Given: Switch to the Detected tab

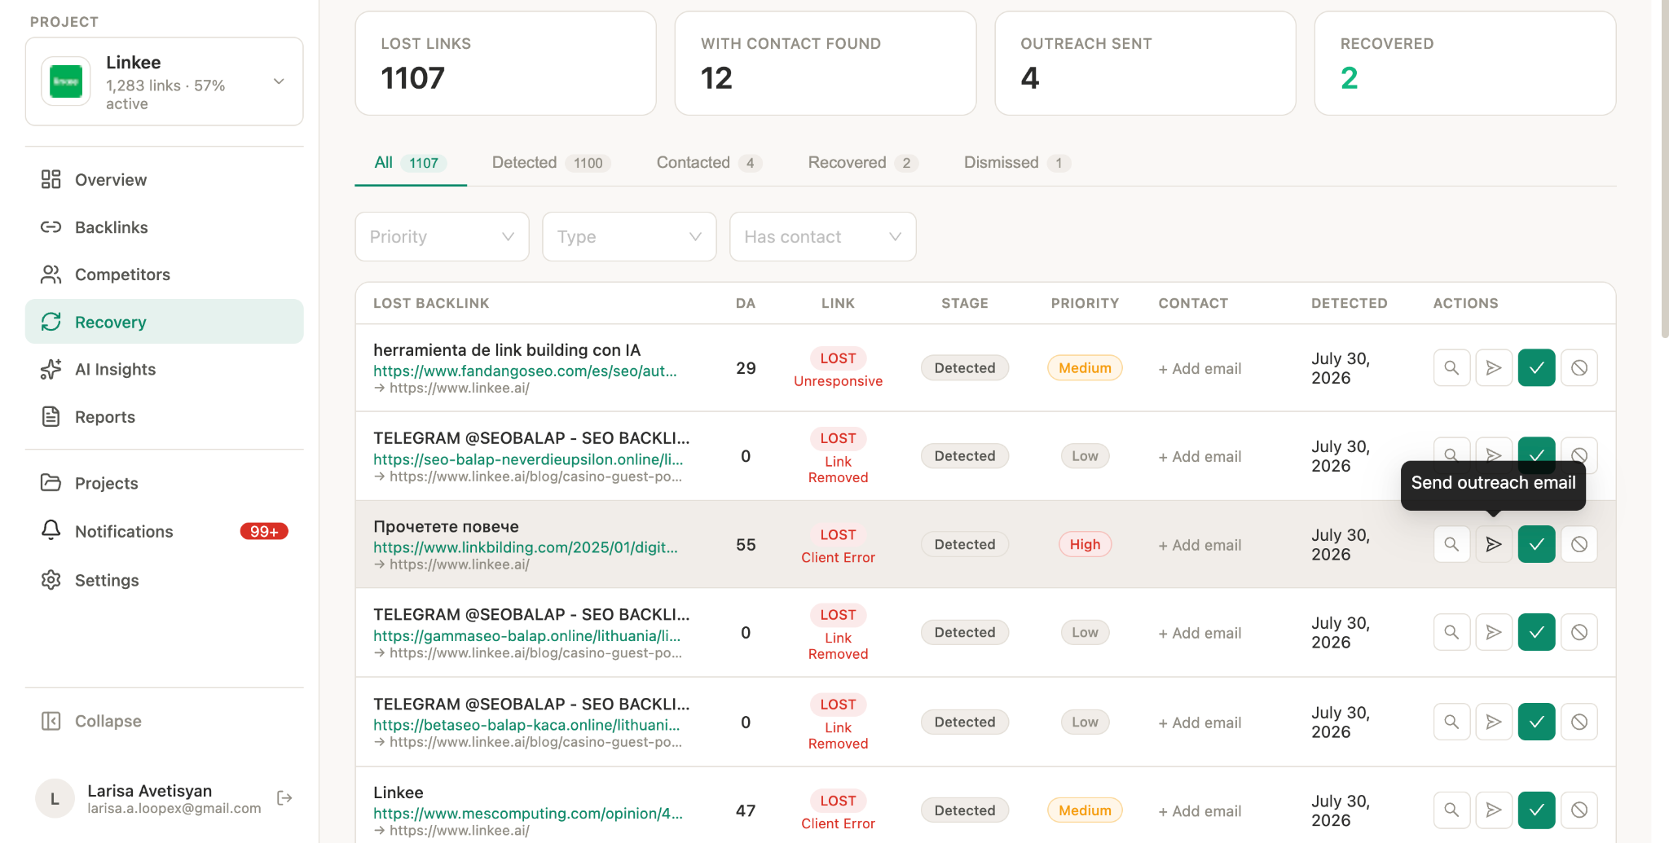Looking at the screenshot, I should [x=551, y=163].
